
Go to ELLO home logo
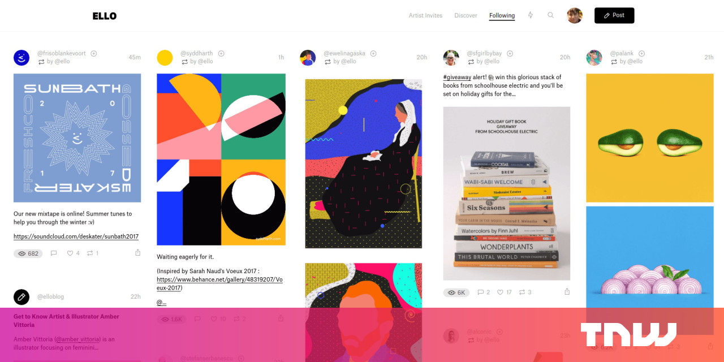coord(105,16)
